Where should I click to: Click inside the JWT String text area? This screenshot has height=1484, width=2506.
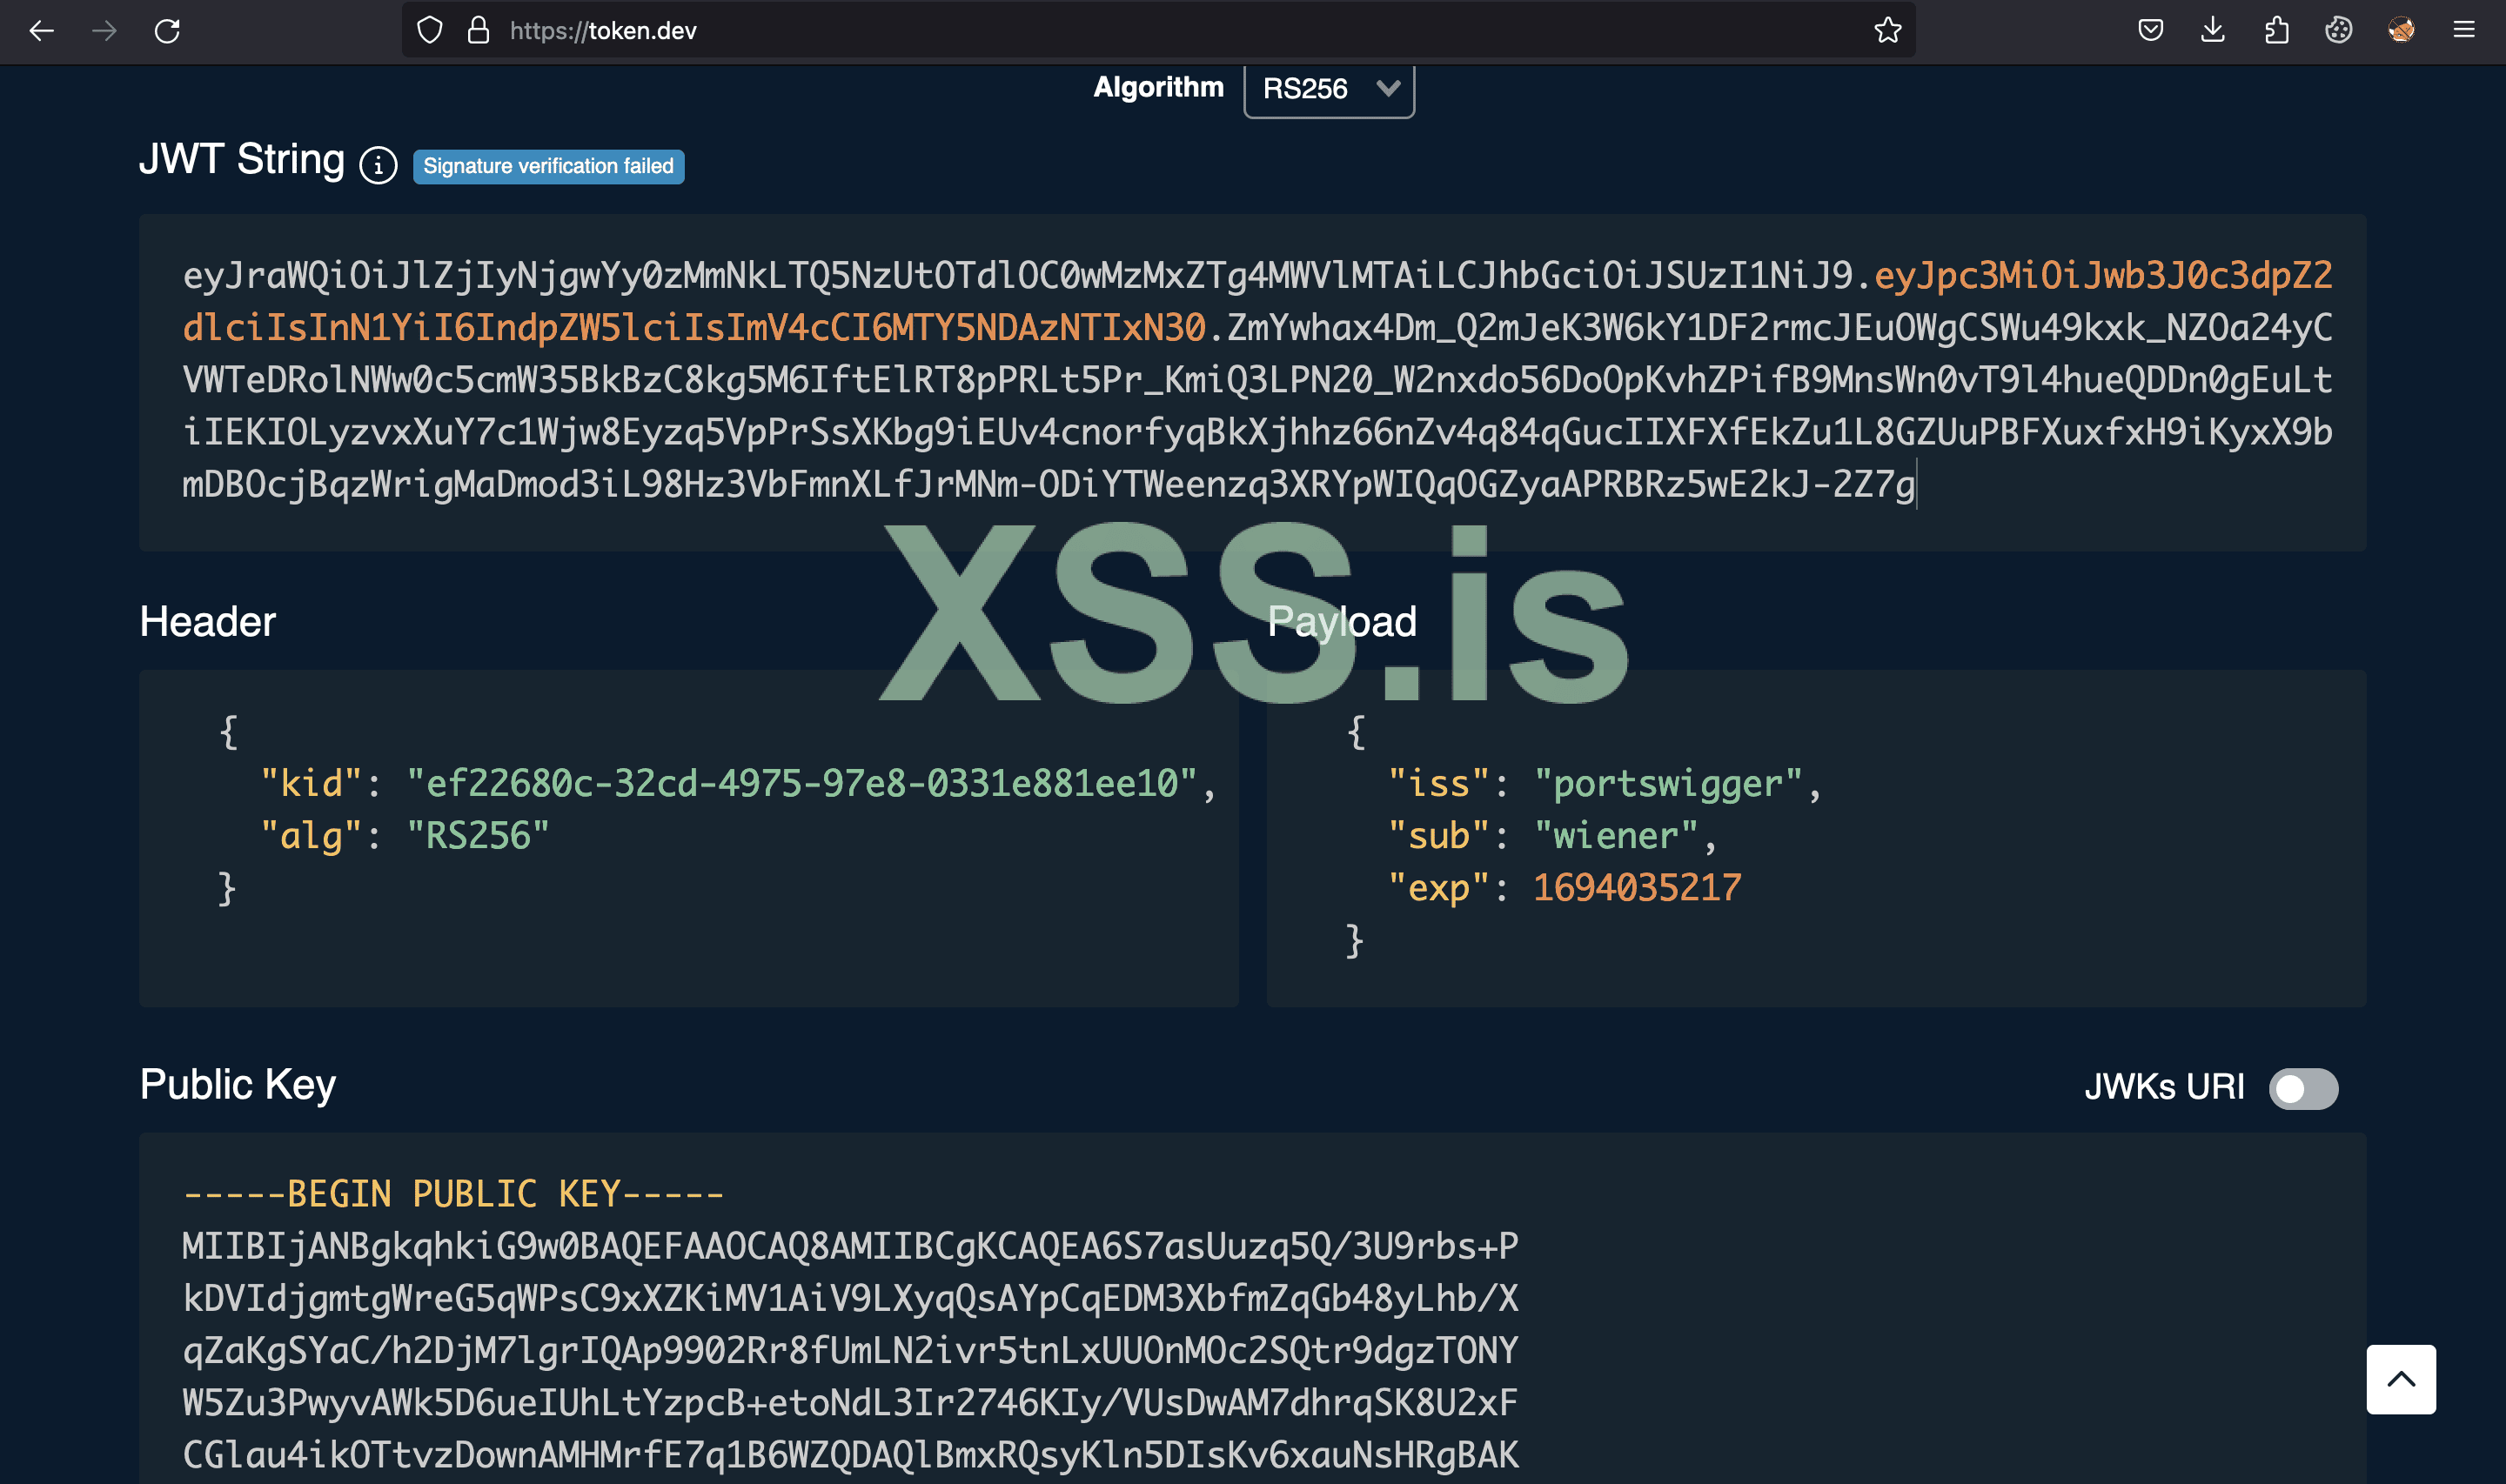tap(1250, 380)
